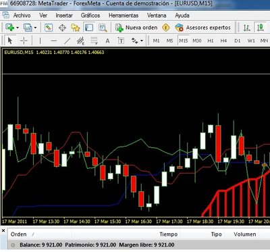Select the horizontal line tool
The image size is (270, 252).
(x=54, y=41)
